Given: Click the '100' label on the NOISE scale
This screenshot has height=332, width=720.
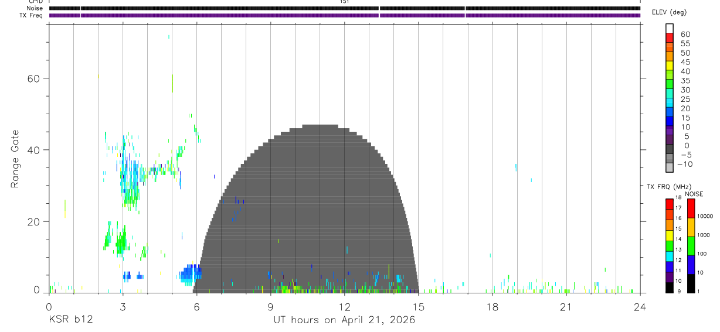Looking at the screenshot, I should point(702,254).
